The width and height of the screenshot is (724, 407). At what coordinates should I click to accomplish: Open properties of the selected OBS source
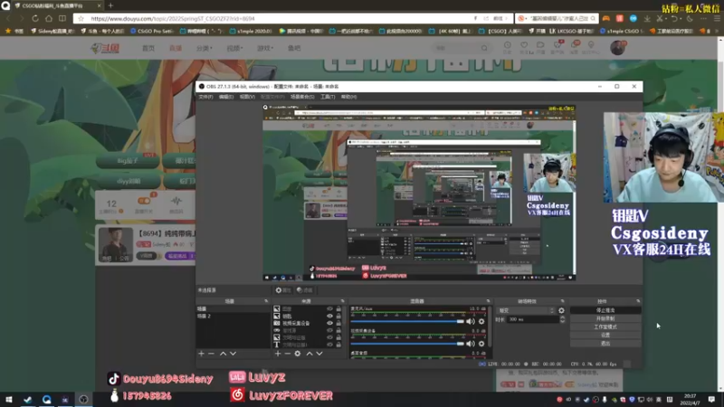(283, 290)
